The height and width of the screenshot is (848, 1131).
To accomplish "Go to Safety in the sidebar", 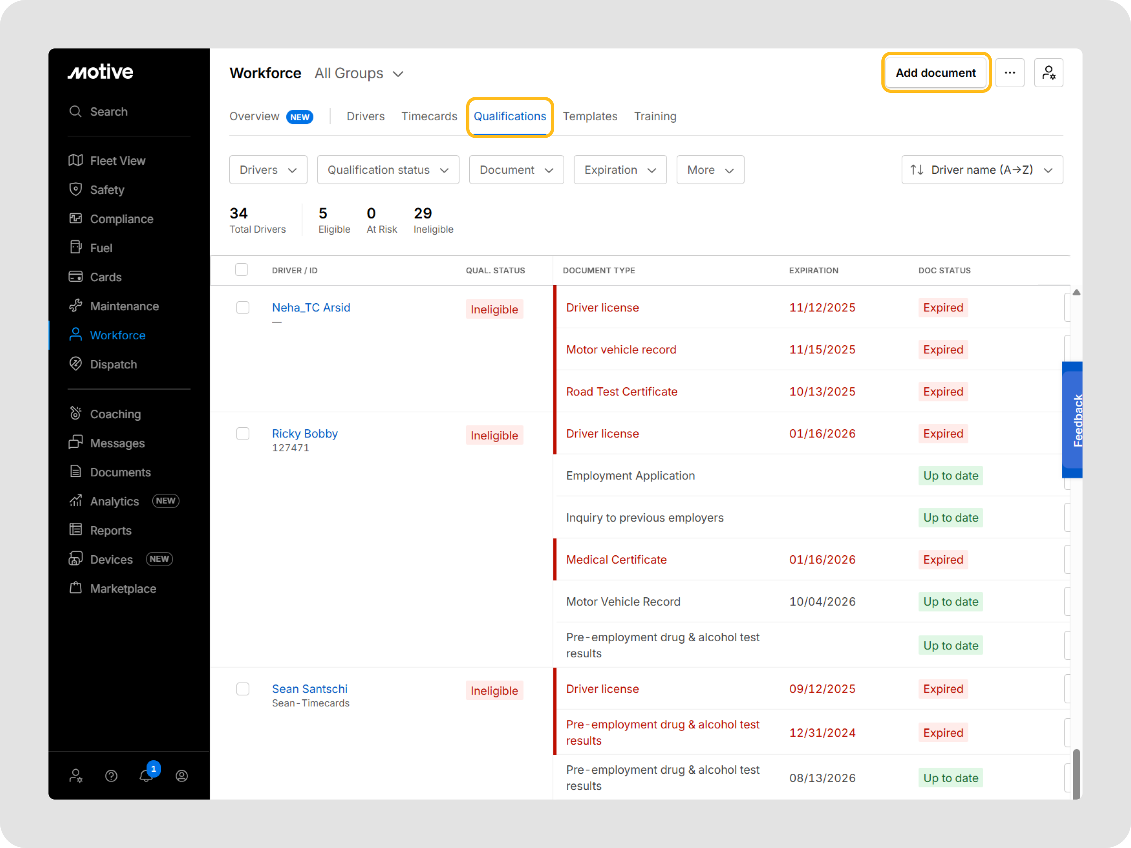I will tap(107, 190).
